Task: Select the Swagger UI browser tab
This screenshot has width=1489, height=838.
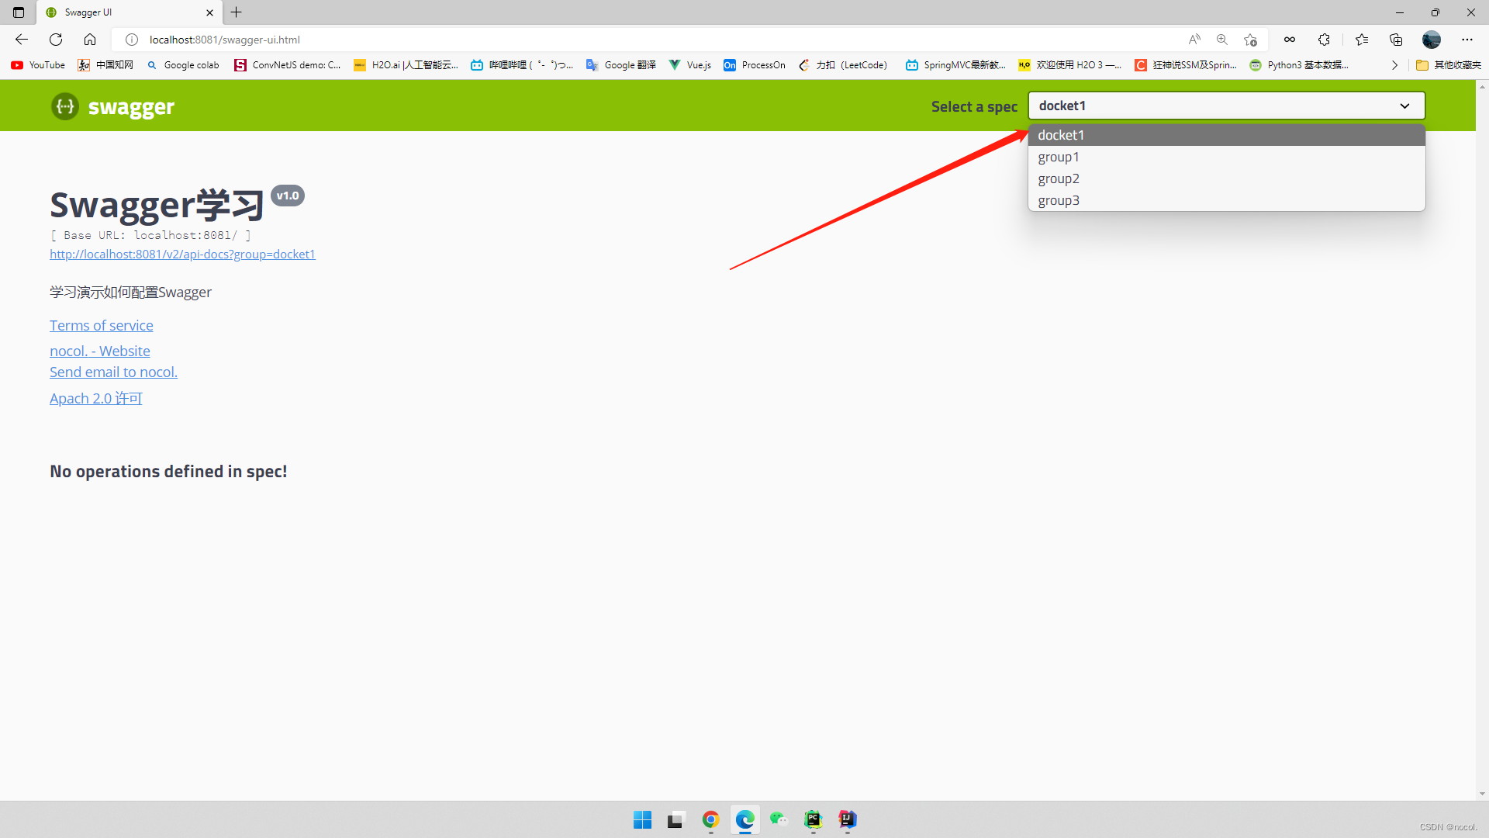Action: (x=129, y=12)
